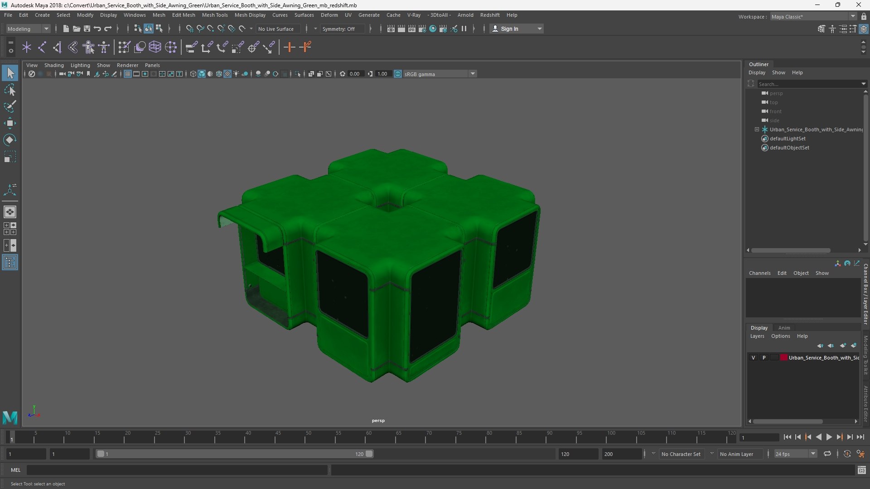870x489 pixels.
Task: Open the Mesh Tools menu
Action: pyautogui.click(x=215, y=15)
